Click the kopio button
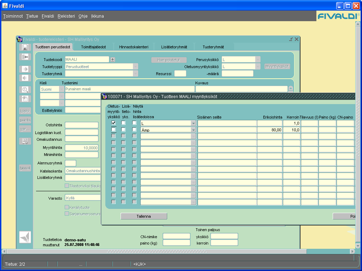The height and width of the screenshot is (271, 362). tap(25, 111)
